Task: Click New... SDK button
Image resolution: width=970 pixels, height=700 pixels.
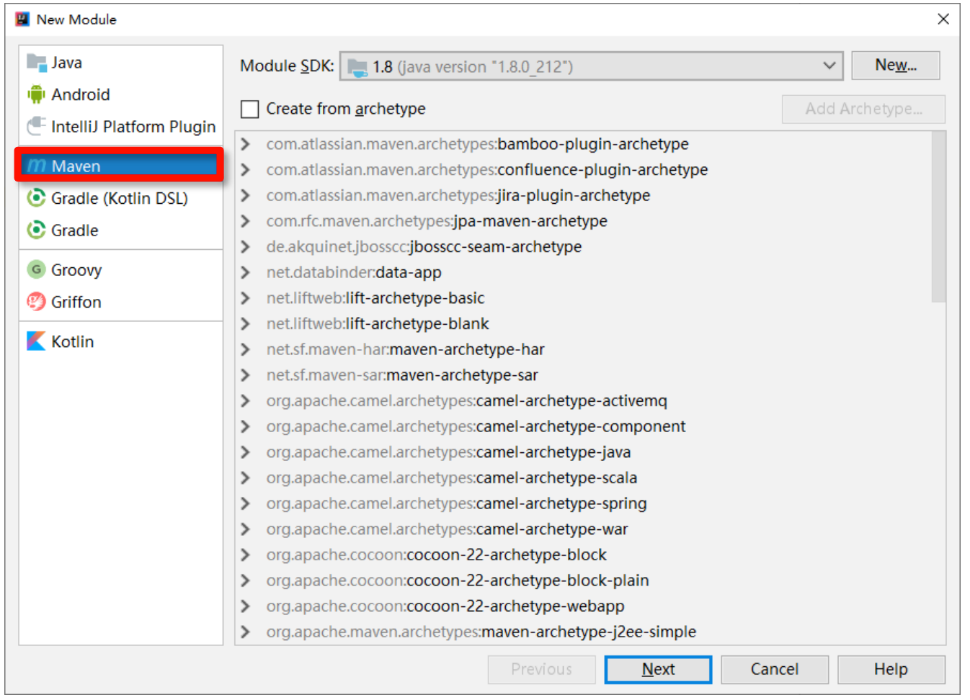Action: pos(896,65)
